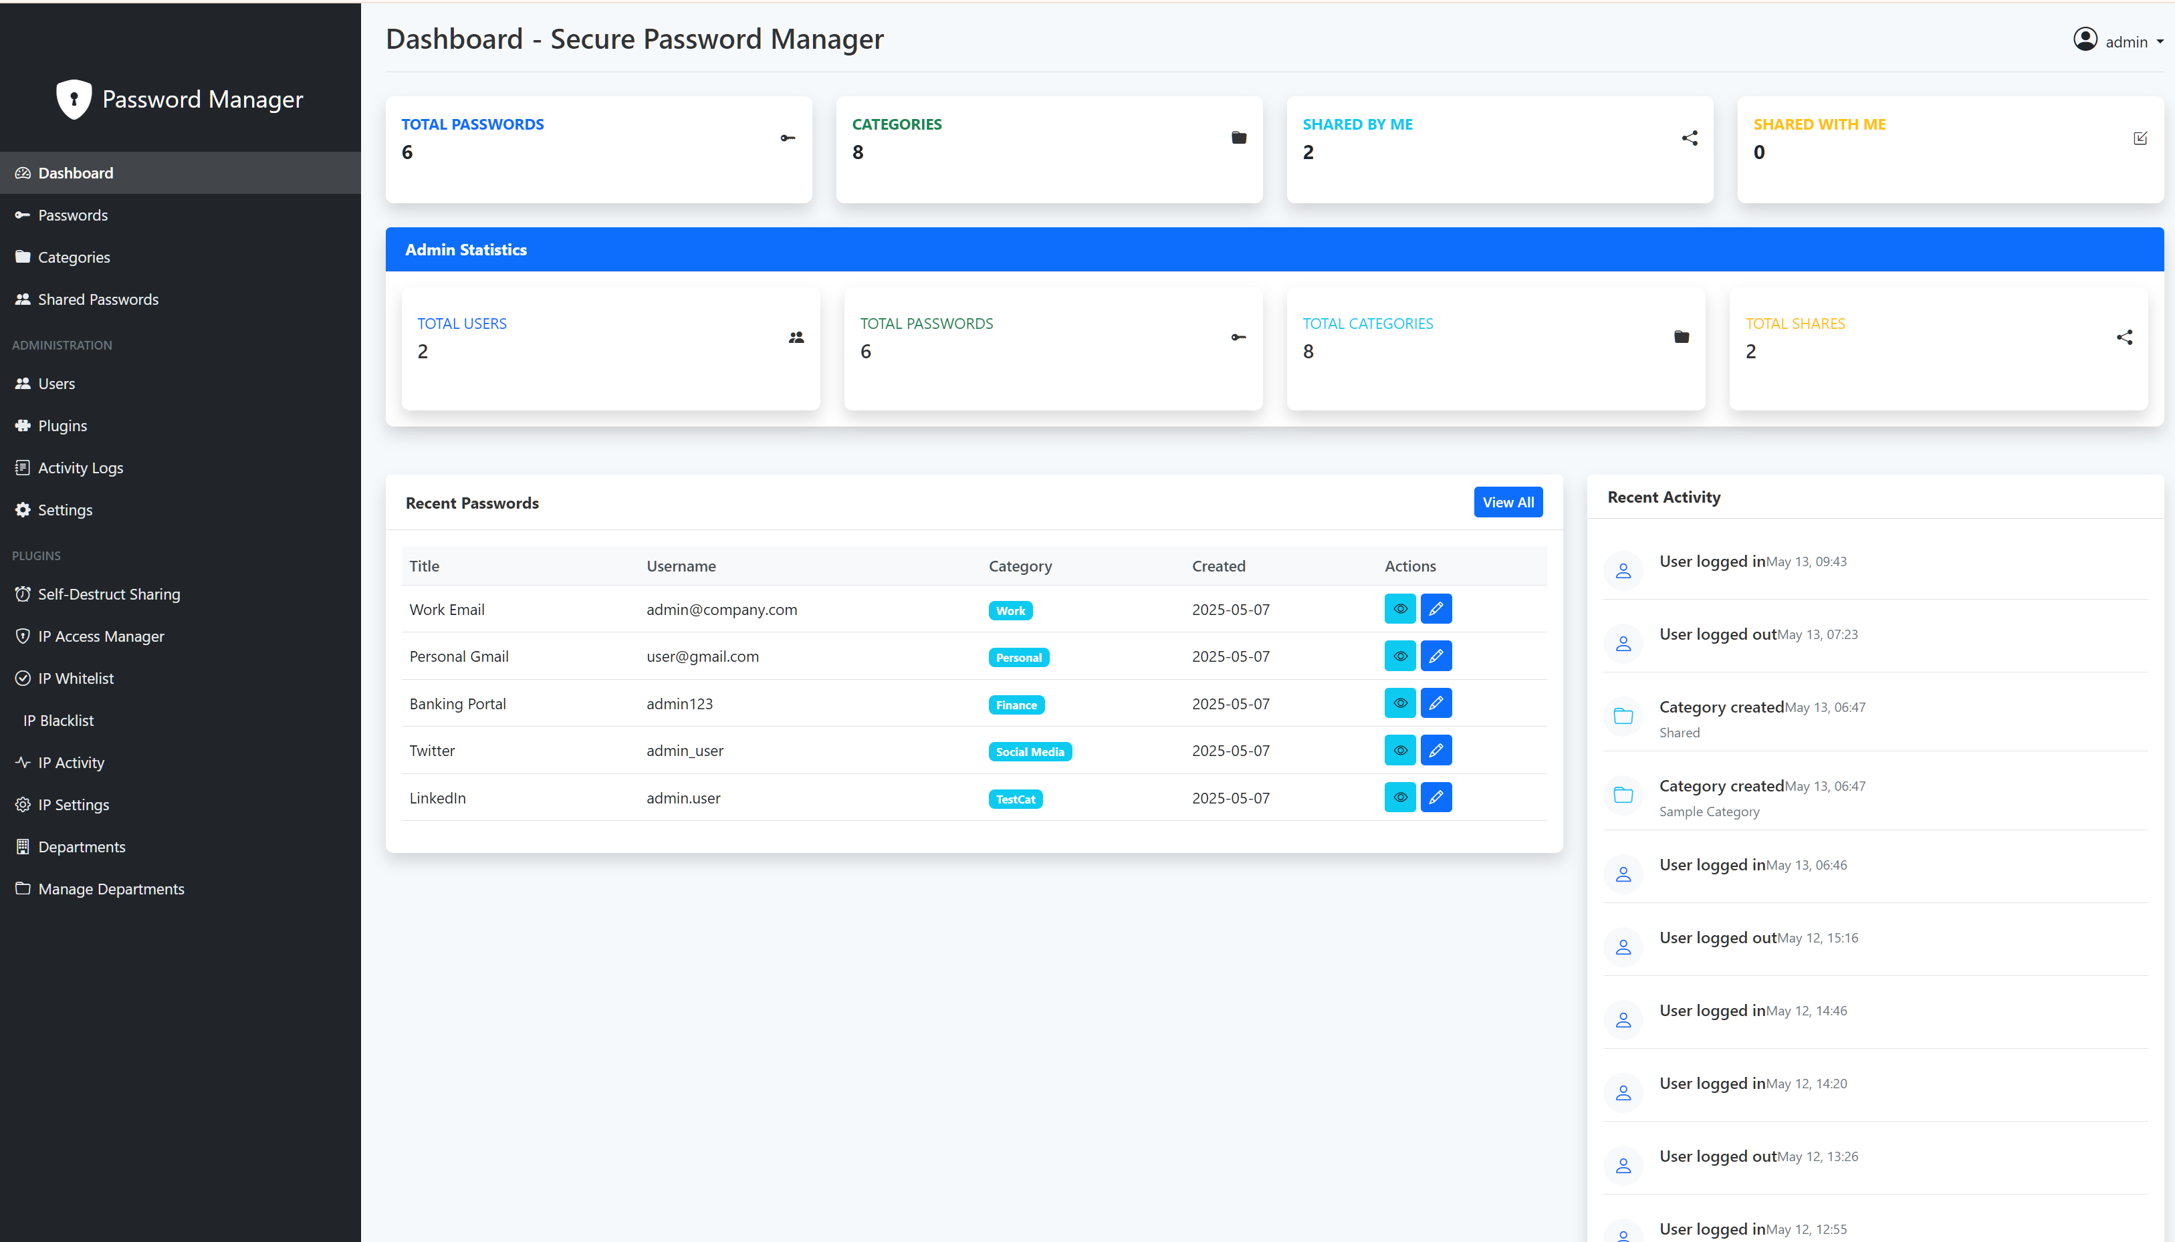Click the share icon on Shared By Me card
This screenshot has height=1242, width=2175.
point(1690,138)
